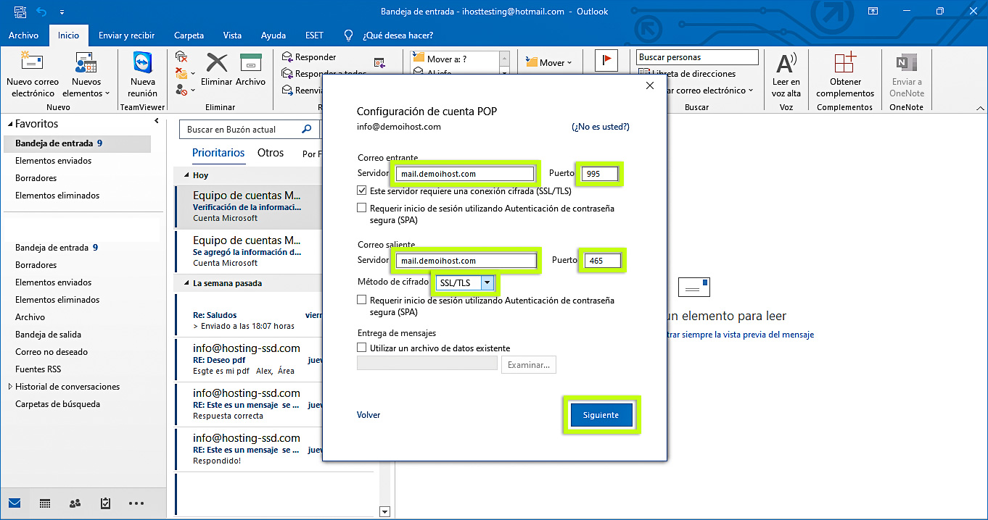Open Bandeja de salida folder
This screenshot has height=520, width=988.
coord(49,335)
